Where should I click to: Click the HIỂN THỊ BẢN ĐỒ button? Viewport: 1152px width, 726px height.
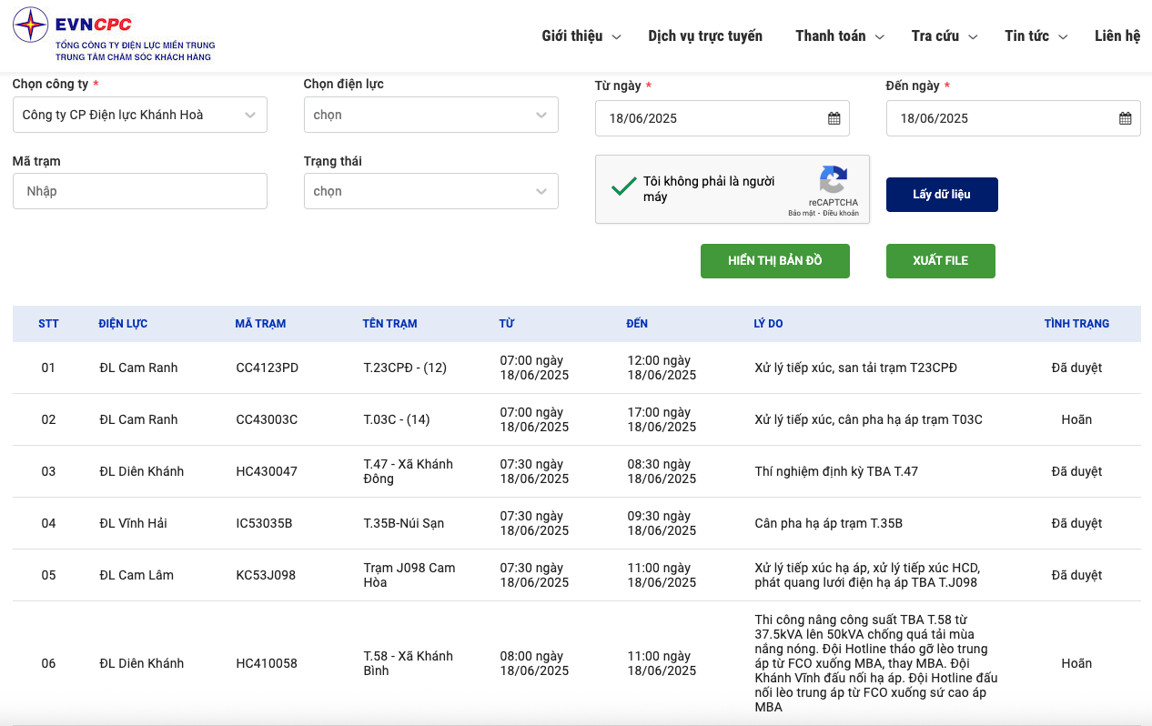tap(774, 261)
